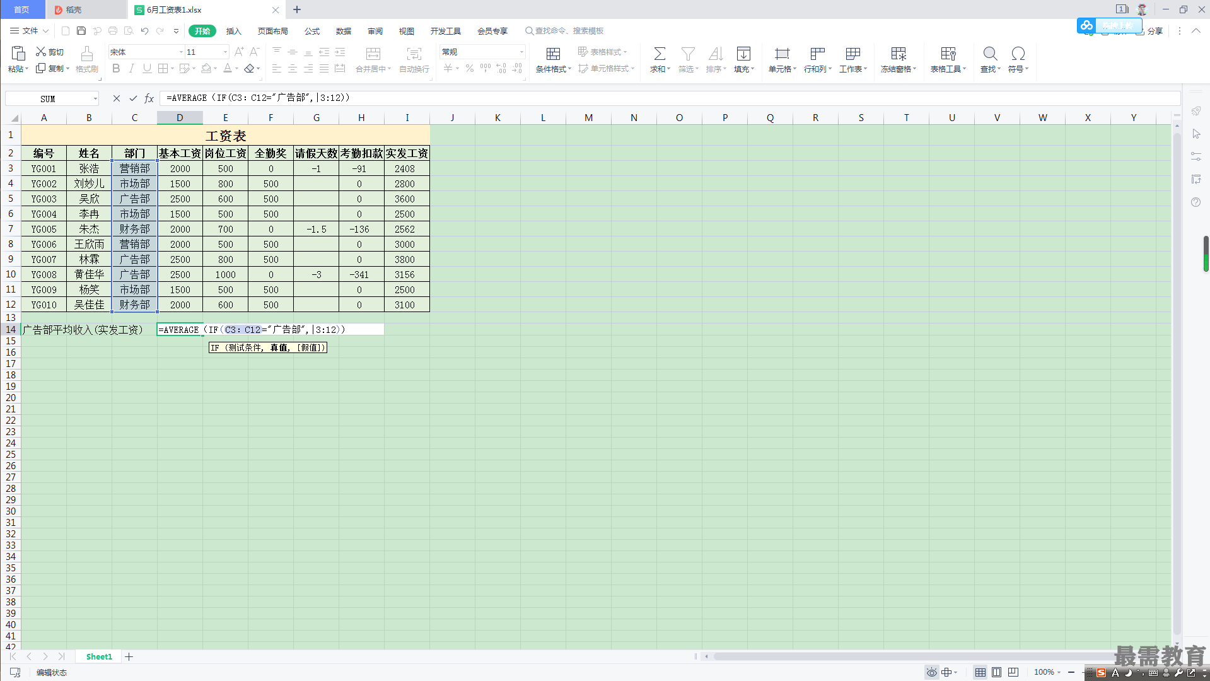Open Insert Function fx icon

click(149, 98)
